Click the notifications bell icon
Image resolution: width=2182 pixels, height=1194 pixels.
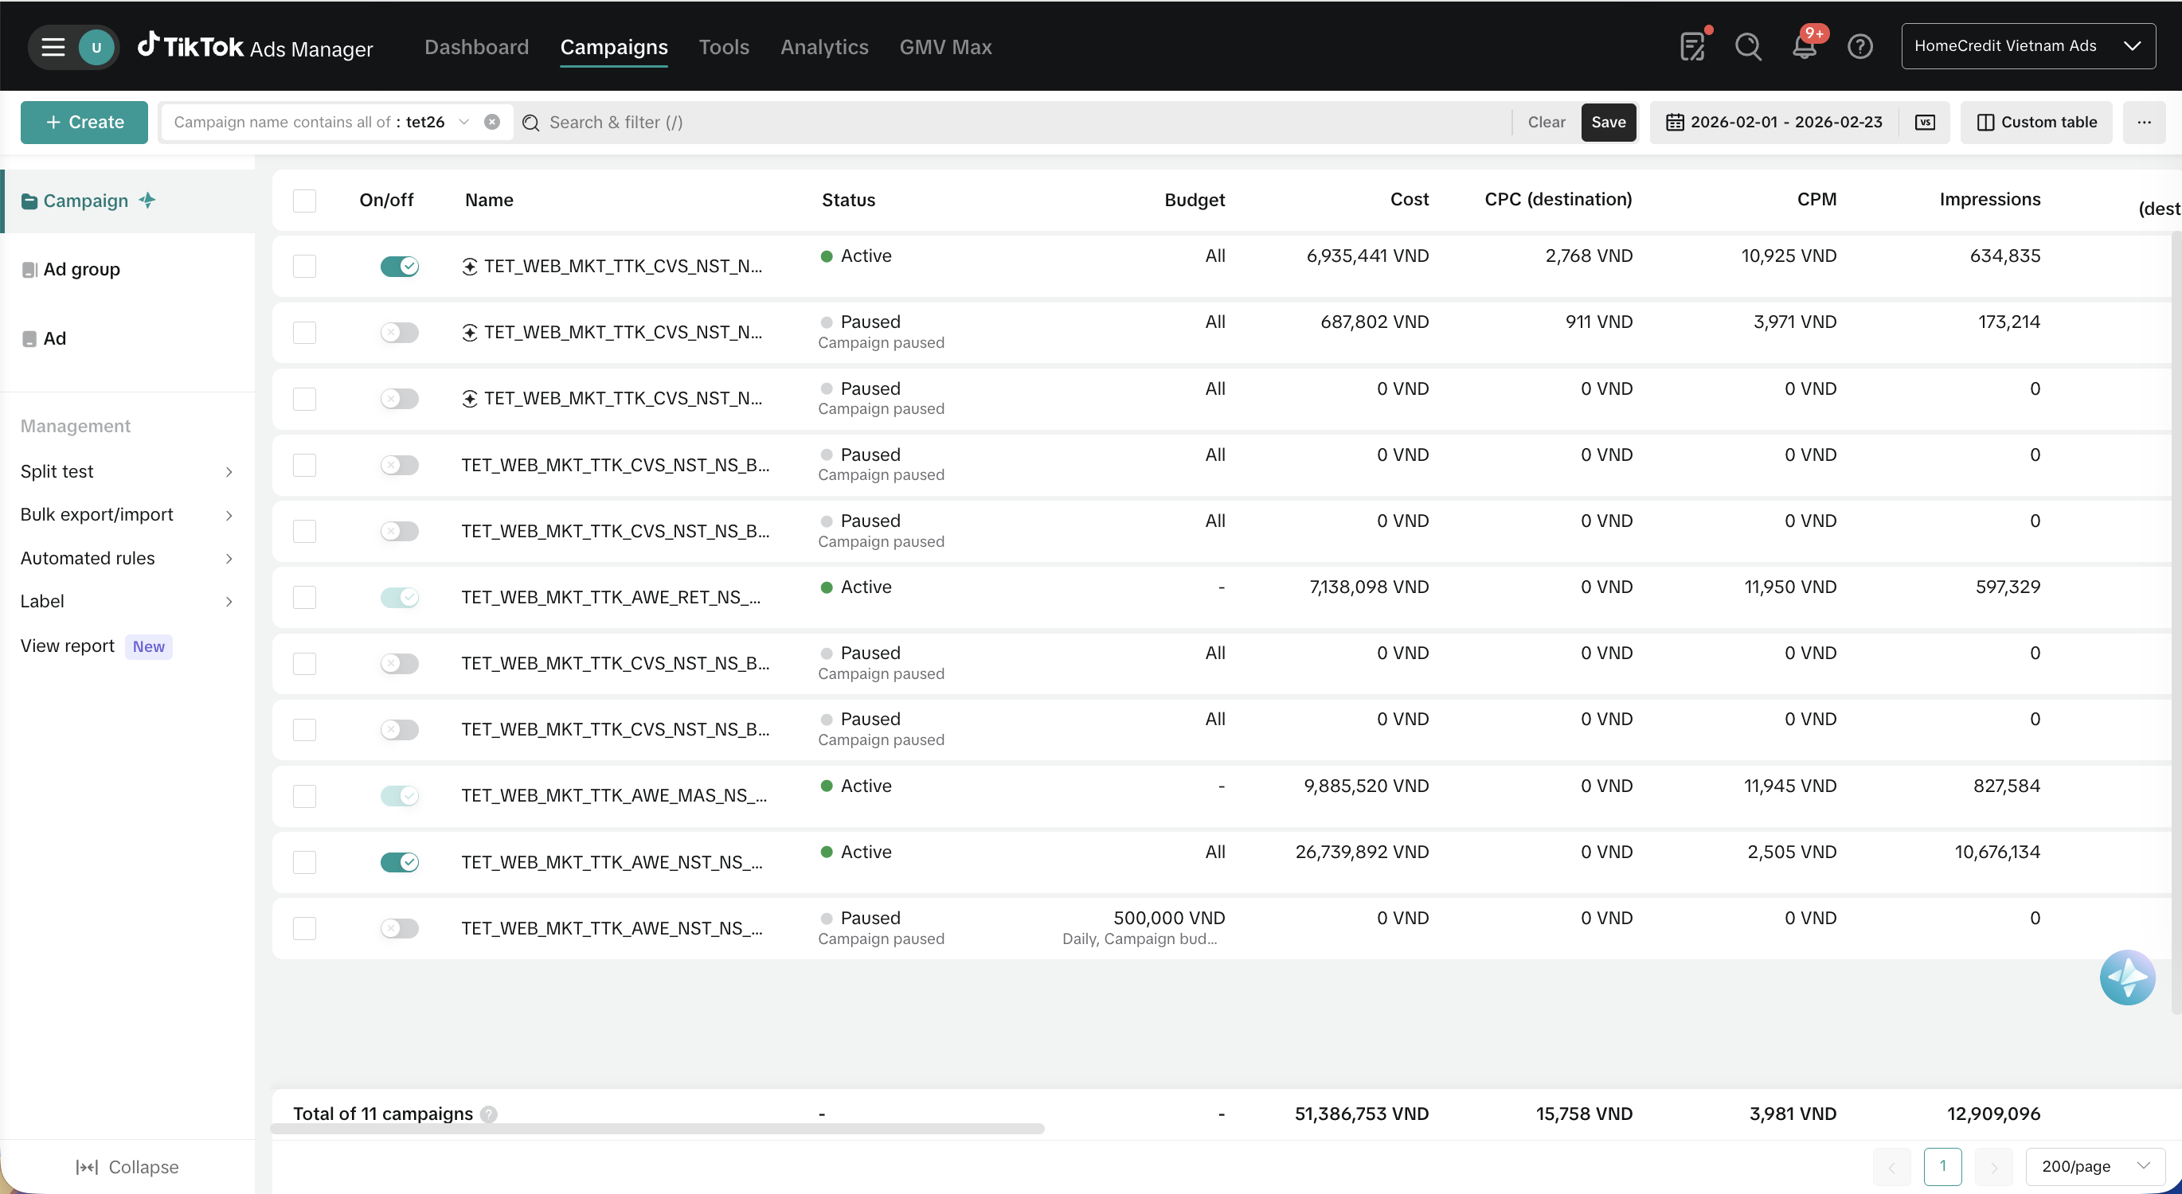(1805, 47)
